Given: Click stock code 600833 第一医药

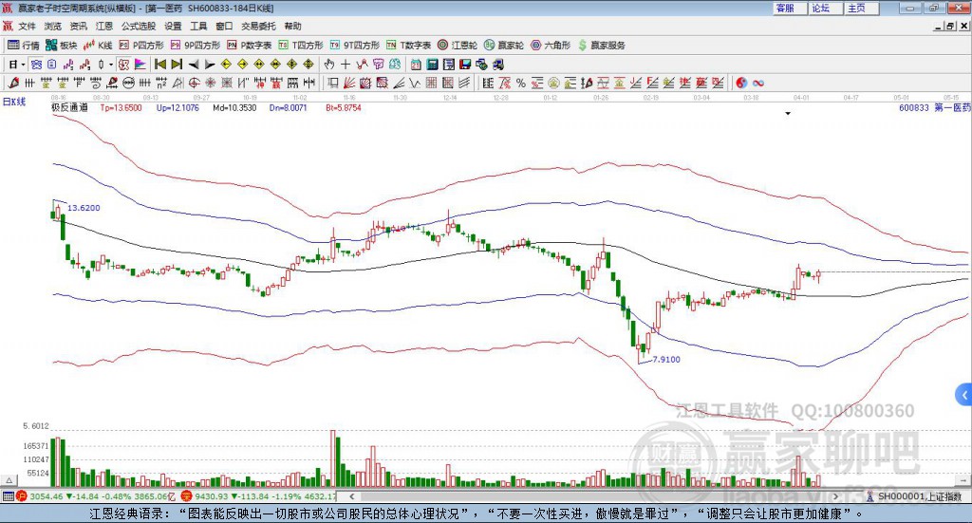Looking at the screenshot, I should point(935,108).
